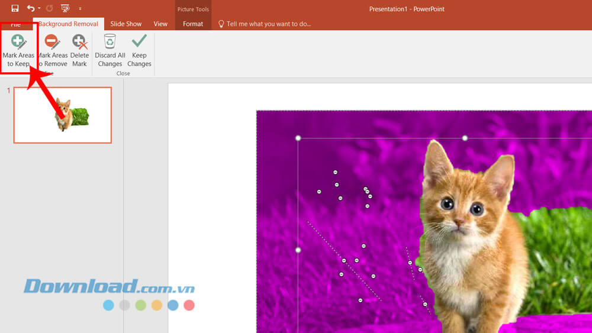This screenshot has width=592, height=333.
Task: Select slide 1 thumbnail in slide panel
Action: 63,115
